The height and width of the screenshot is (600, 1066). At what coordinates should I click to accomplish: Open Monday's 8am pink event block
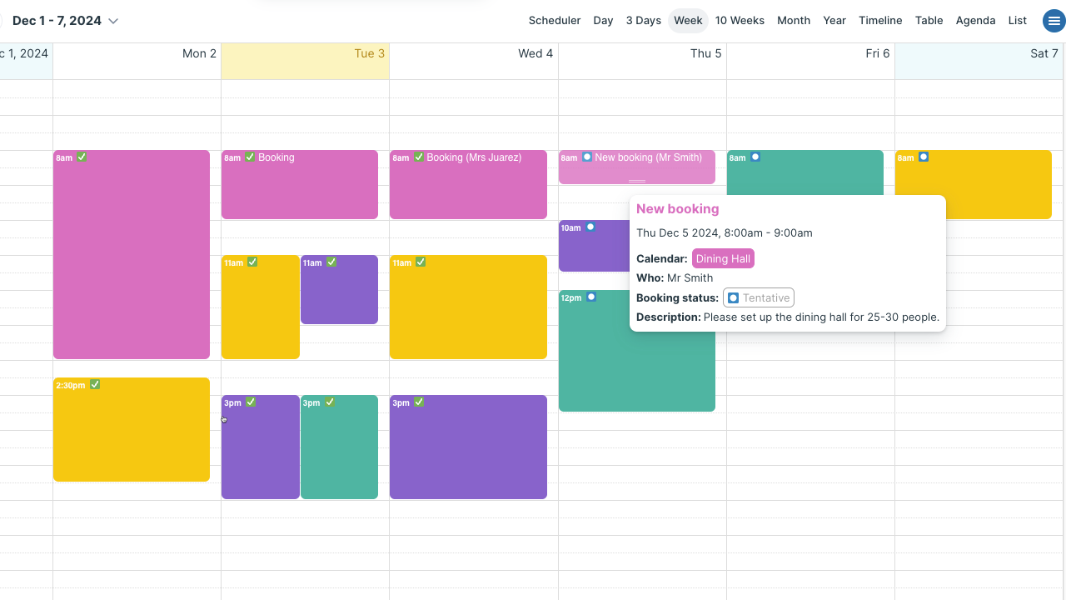[132, 255]
